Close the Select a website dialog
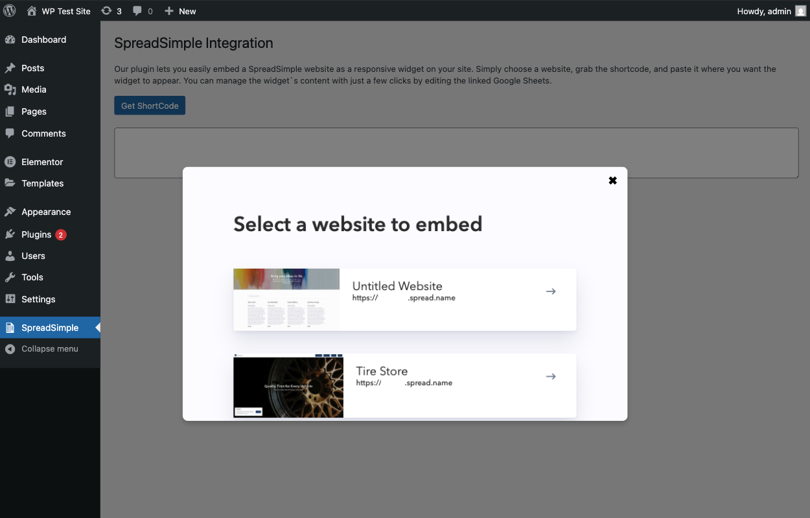Screen dimensions: 810x518 (x=612, y=181)
